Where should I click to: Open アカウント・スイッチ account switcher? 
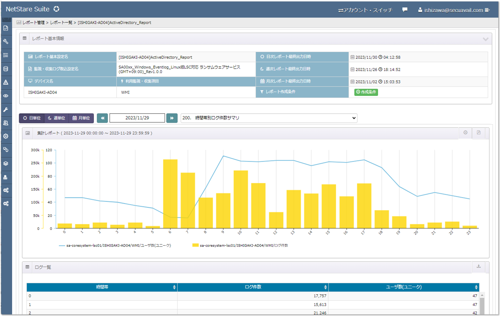[x=365, y=10]
